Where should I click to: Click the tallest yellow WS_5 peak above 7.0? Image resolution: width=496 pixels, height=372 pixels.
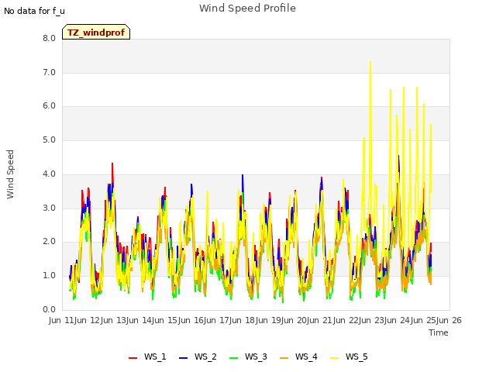click(370, 62)
